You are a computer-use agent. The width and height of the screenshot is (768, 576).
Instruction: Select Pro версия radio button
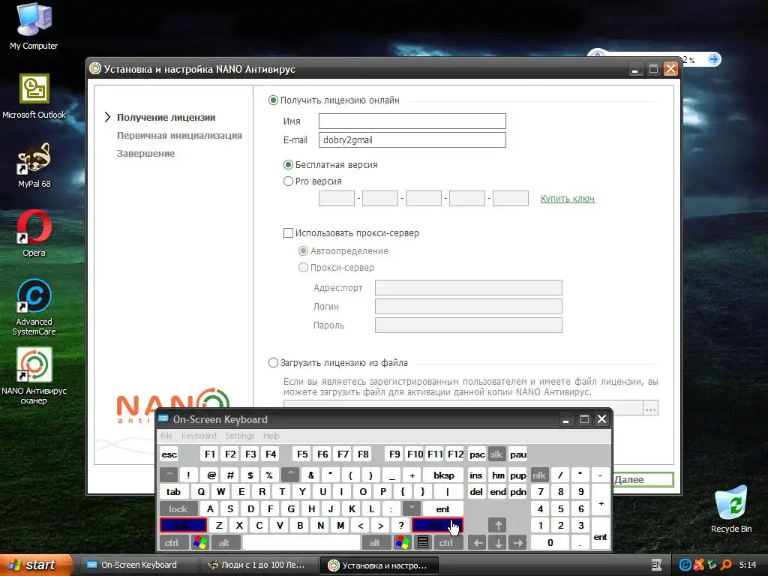[x=313, y=181]
